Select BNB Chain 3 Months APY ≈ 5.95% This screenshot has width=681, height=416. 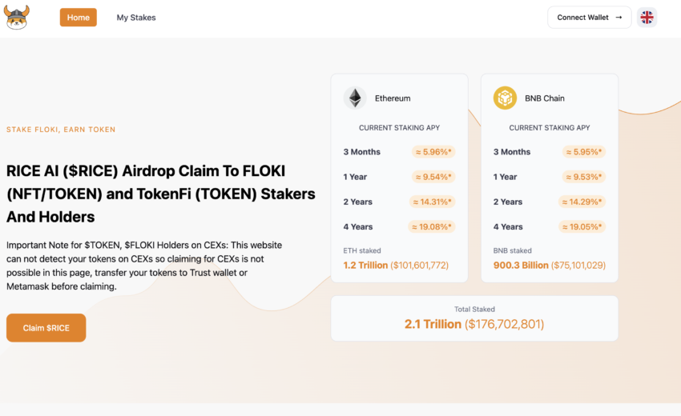coord(584,152)
